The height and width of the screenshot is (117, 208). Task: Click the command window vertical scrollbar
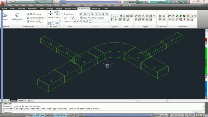click(204, 107)
